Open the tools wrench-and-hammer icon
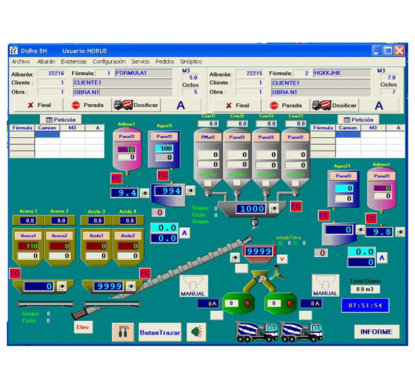The width and height of the screenshot is (415, 388). point(123,332)
